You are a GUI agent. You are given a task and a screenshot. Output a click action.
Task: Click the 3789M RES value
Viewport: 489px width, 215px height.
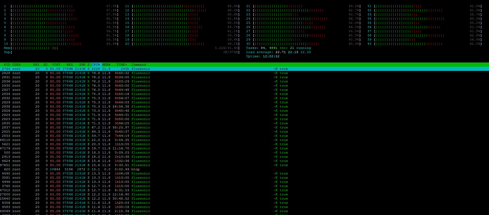68,69
